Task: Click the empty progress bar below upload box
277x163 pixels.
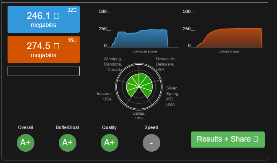Action: click(x=44, y=71)
